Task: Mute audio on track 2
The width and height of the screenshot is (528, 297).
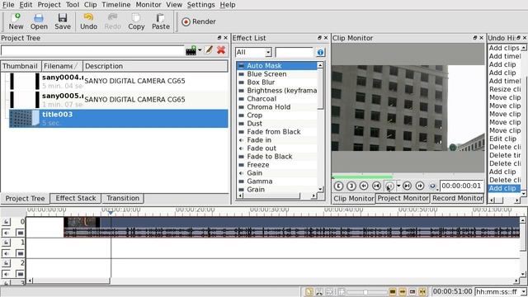Action: pos(6,274)
